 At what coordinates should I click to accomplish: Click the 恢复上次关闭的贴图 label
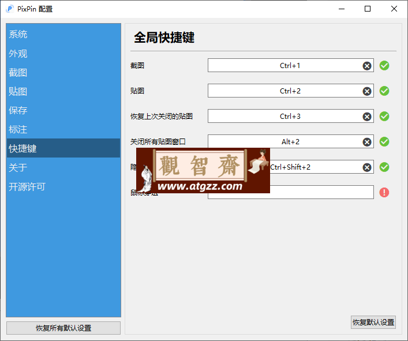(162, 117)
